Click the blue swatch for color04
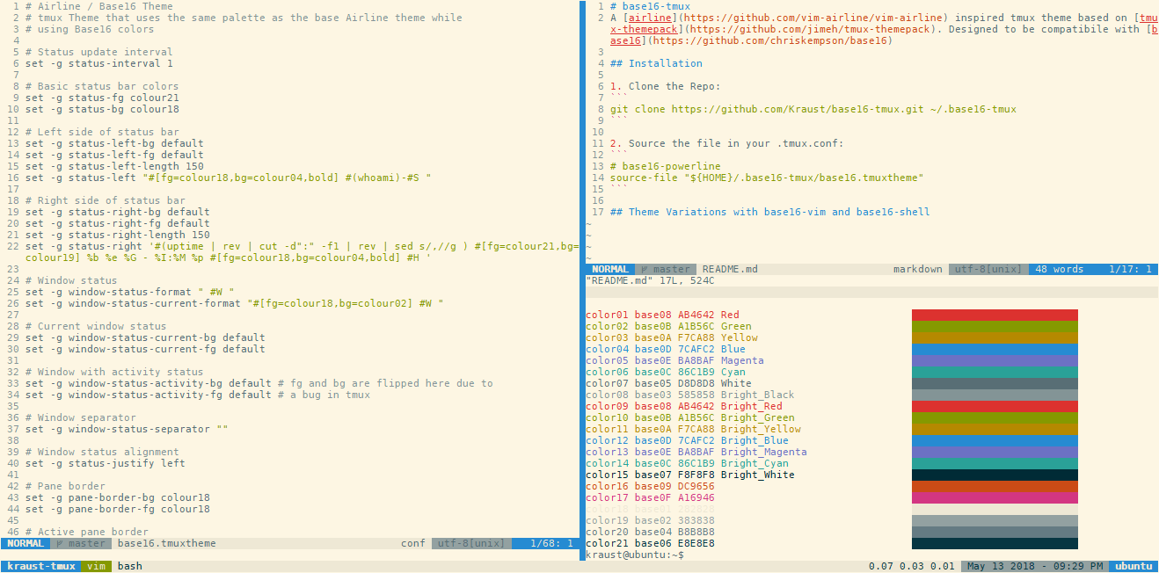This screenshot has height=573, width=1159. click(995, 349)
